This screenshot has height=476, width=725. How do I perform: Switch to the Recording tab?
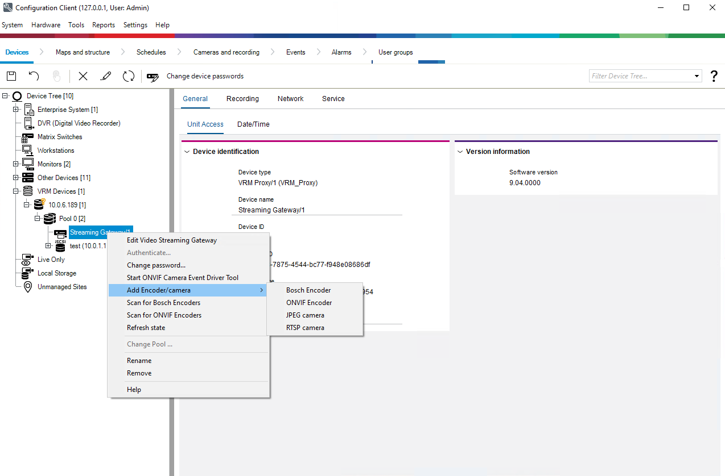pos(242,99)
